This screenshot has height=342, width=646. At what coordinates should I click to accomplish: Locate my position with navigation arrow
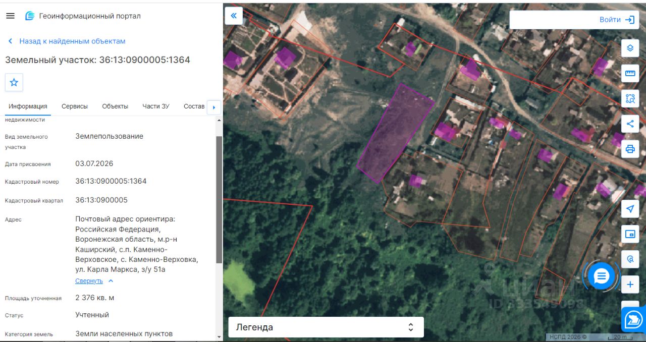(630, 209)
